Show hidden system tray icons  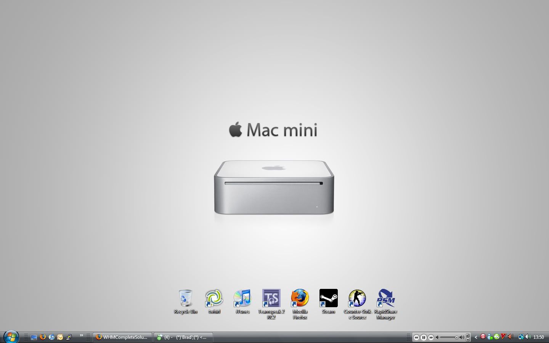coord(476,337)
